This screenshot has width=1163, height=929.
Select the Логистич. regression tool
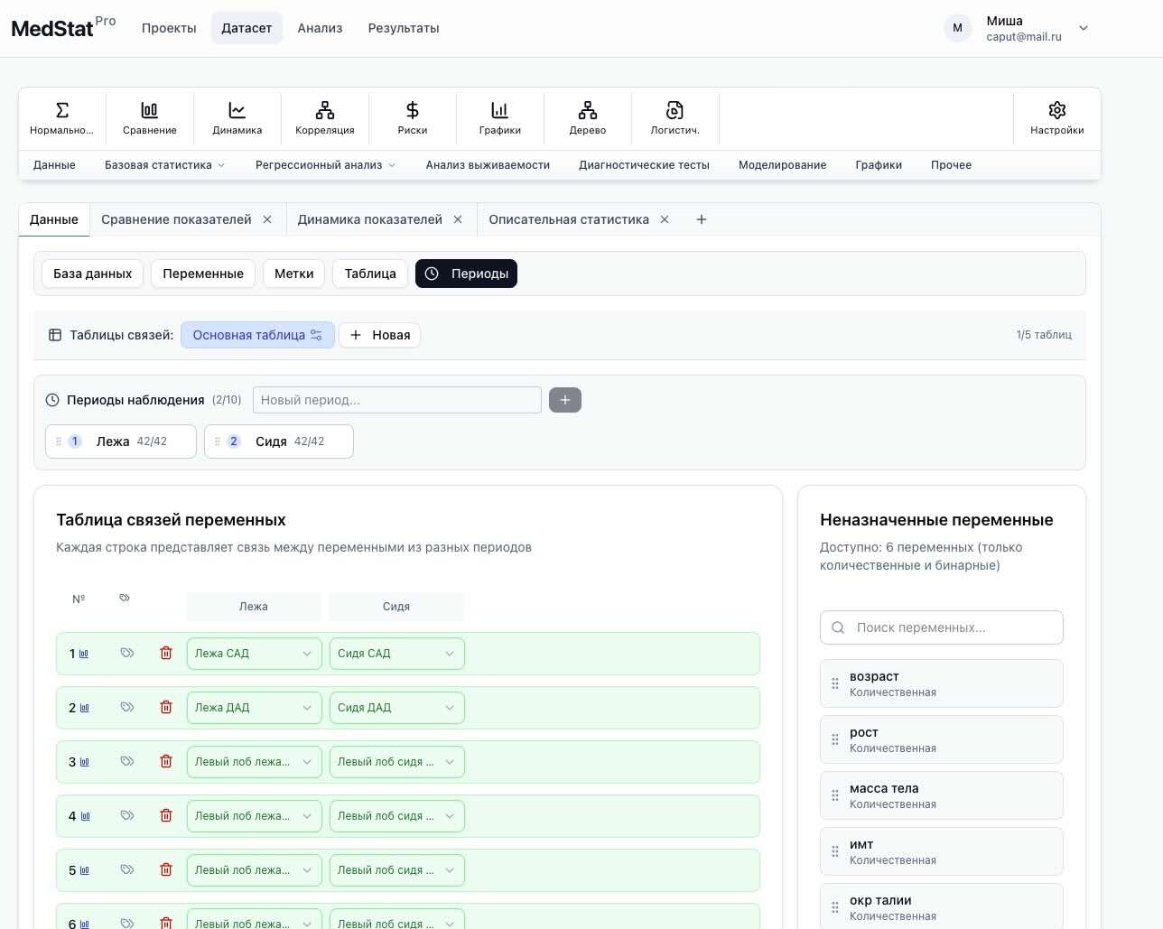click(x=675, y=117)
